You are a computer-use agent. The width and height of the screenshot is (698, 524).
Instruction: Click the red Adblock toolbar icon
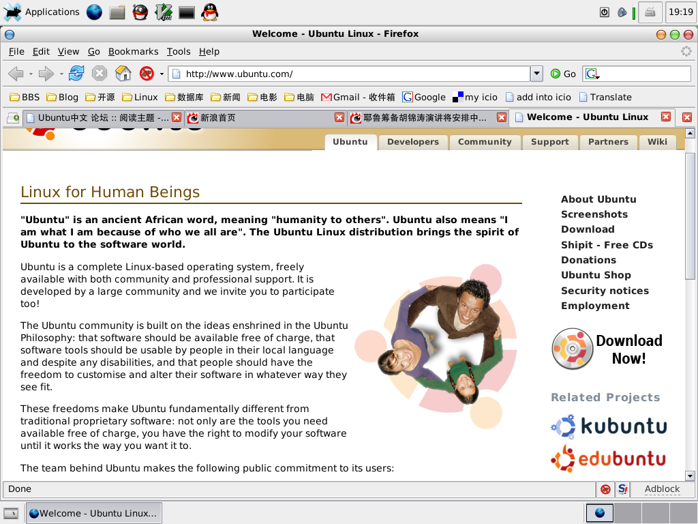[x=147, y=74]
